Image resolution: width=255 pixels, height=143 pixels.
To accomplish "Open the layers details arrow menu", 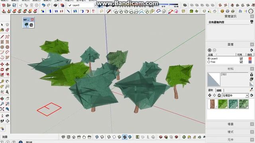I will pos(251,50).
